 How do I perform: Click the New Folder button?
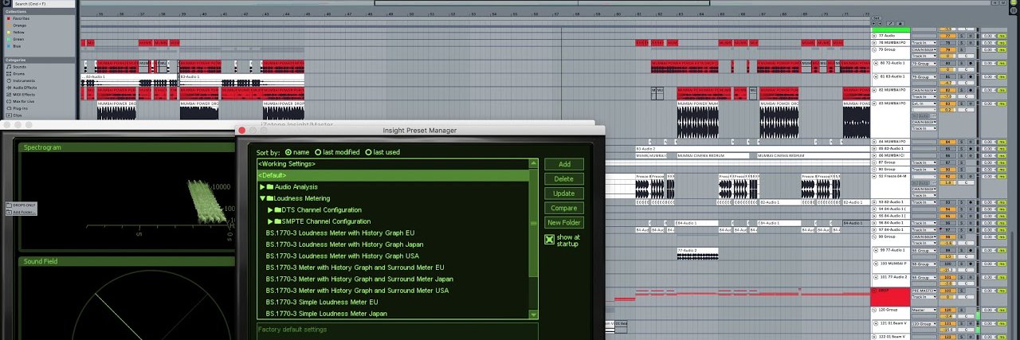pyautogui.click(x=563, y=223)
